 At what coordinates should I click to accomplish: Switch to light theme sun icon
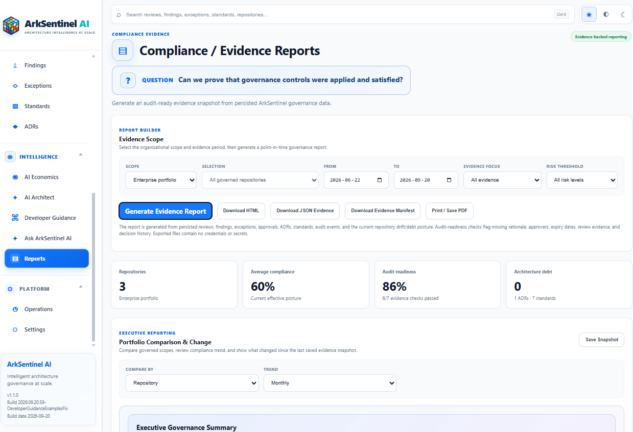(589, 14)
